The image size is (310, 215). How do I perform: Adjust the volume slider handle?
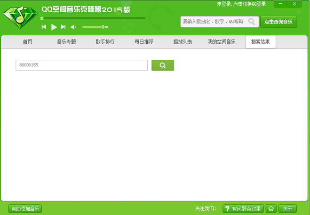(x=103, y=27)
